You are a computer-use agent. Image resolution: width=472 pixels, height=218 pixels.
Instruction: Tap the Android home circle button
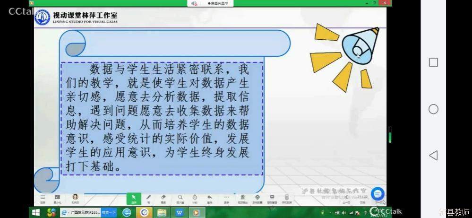433,109
